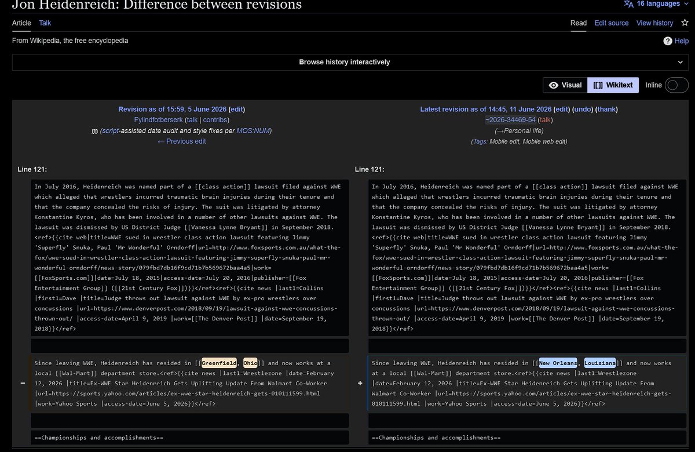Open the Edit source tab
Viewport: 695px width, 452px height.
click(612, 23)
